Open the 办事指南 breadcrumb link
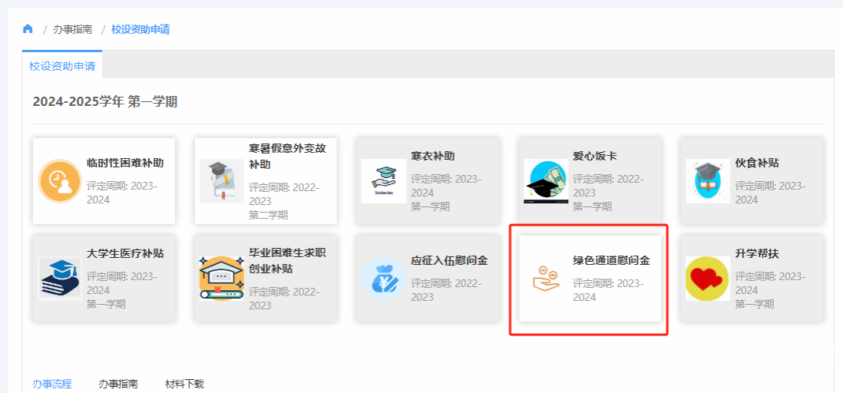The image size is (843, 393). (x=72, y=29)
